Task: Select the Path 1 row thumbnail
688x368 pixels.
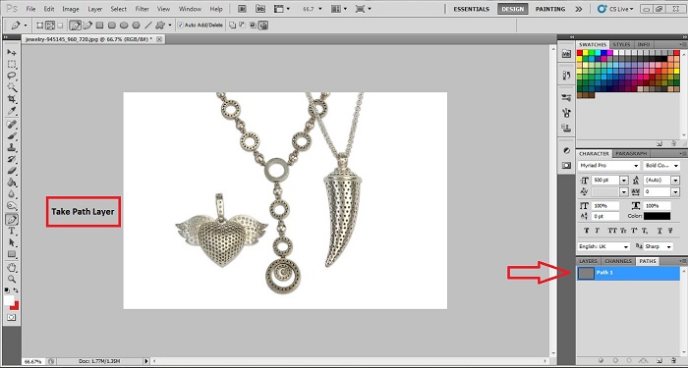Action: coord(586,273)
